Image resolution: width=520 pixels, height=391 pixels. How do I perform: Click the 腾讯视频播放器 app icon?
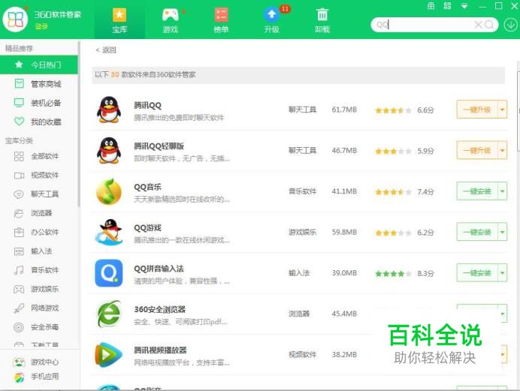109,354
